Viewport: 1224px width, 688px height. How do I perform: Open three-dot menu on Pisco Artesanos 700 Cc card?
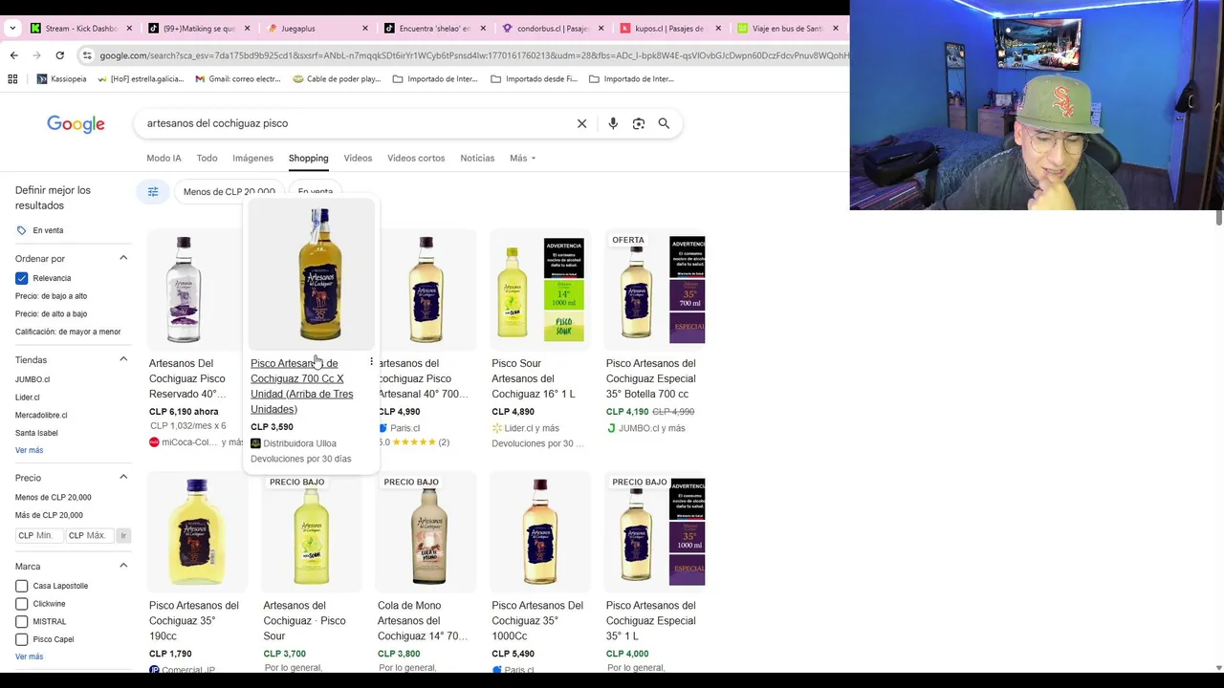tap(371, 362)
